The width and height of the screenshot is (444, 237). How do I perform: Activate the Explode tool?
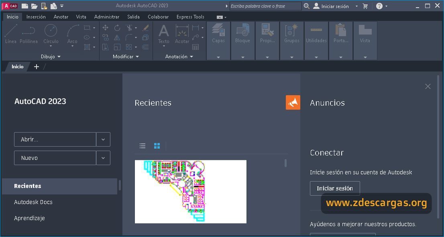(146, 37)
